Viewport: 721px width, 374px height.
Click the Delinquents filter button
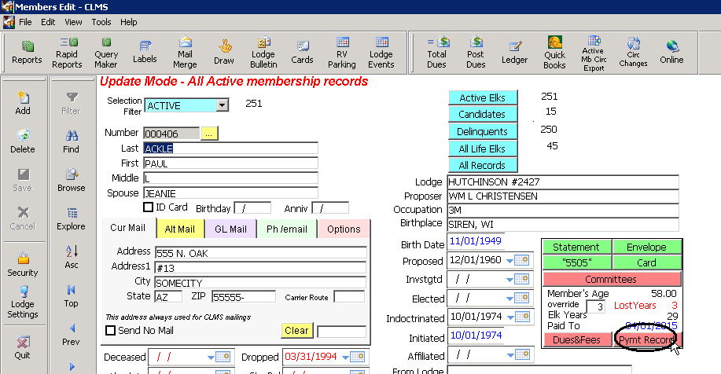[x=483, y=131]
